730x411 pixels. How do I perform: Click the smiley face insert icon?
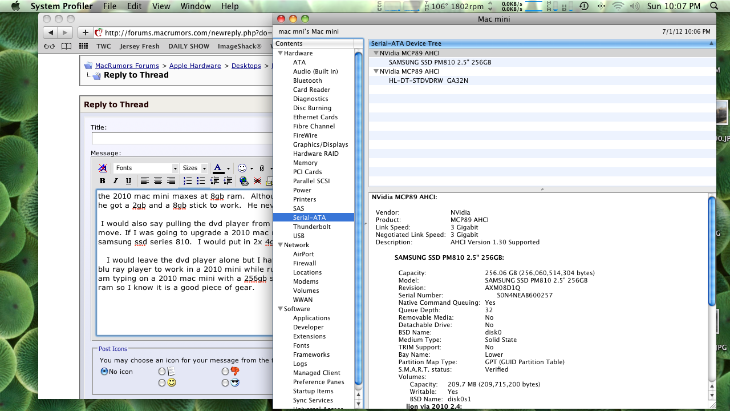(x=242, y=168)
